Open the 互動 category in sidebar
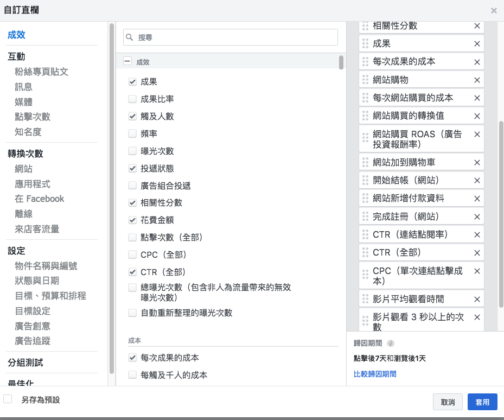The height and width of the screenshot is (420, 504). (16, 56)
